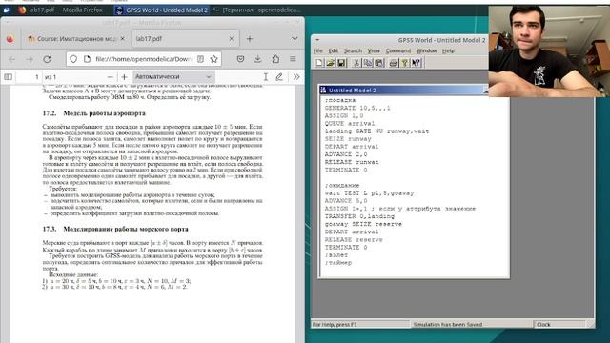610x343 pixels.
Task: Click the goaway SEIZE reserve line
Action: [363, 224]
